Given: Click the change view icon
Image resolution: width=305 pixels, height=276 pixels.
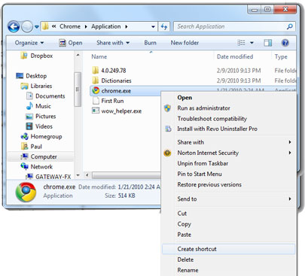Looking at the screenshot, I should [242, 43].
